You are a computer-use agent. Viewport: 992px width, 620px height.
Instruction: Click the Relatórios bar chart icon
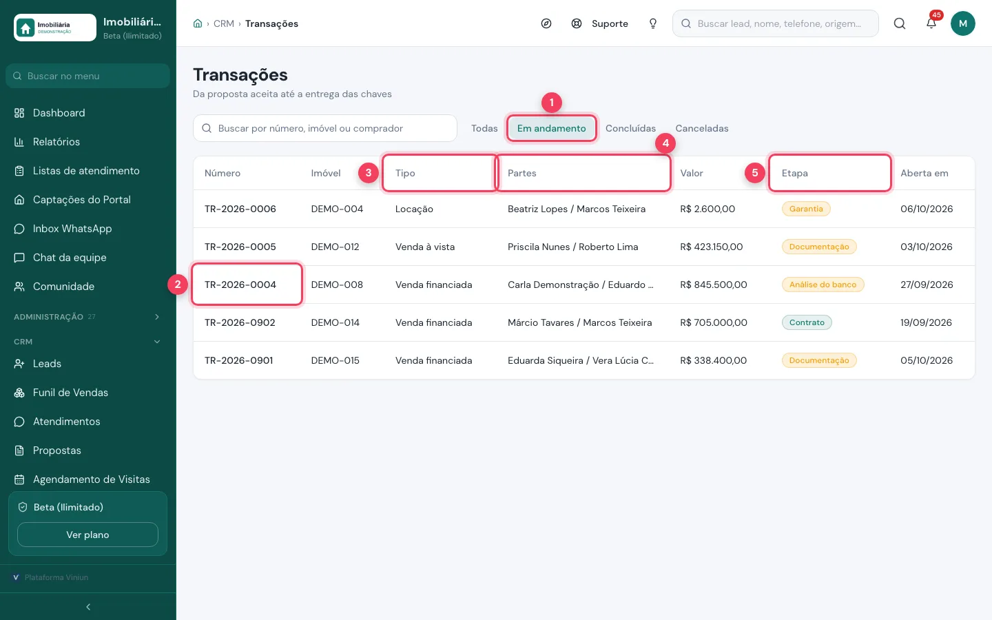pyautogui.click(x=19, y=142)
